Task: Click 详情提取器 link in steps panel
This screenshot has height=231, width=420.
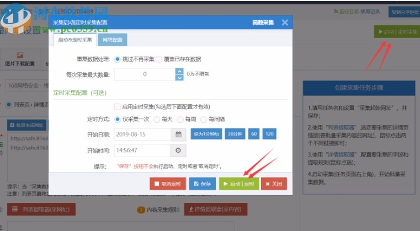Action: pos(341,154)
